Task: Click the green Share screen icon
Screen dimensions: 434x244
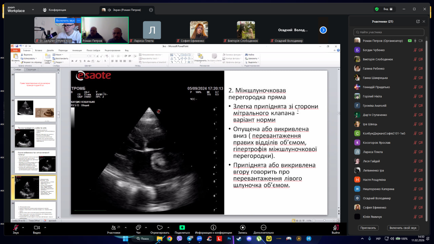Action: (x=182, y=228)
